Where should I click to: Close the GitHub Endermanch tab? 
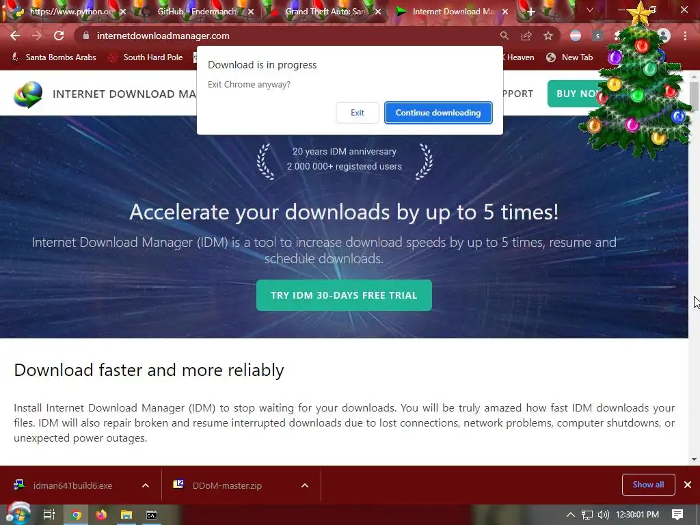[x=251, y=12]
